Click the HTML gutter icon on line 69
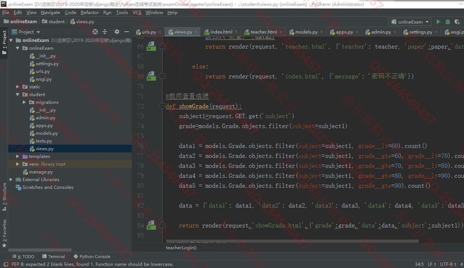The width and height of the screenshot is (464, 268). click(x=151, y=76)
